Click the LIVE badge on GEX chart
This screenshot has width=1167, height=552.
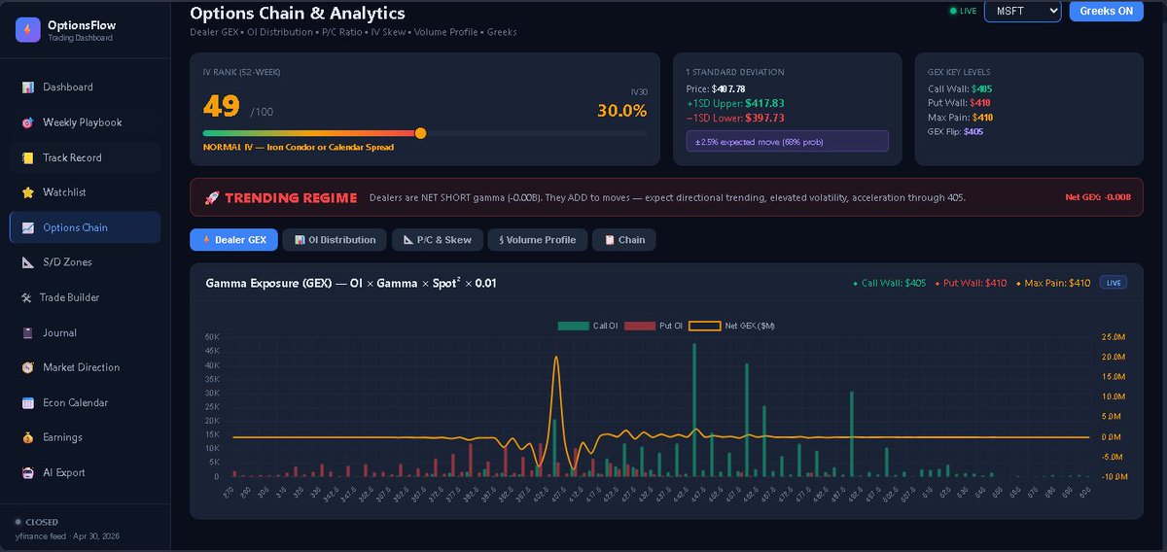pyautogui.click(x=1114, y=283)
